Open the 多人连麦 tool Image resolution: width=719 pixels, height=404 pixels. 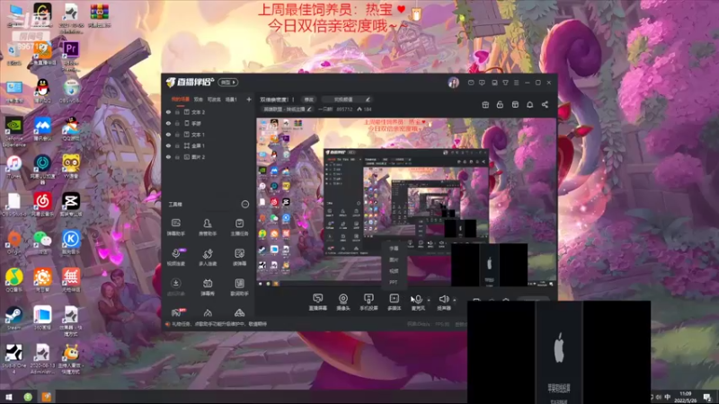coord(208,258)
